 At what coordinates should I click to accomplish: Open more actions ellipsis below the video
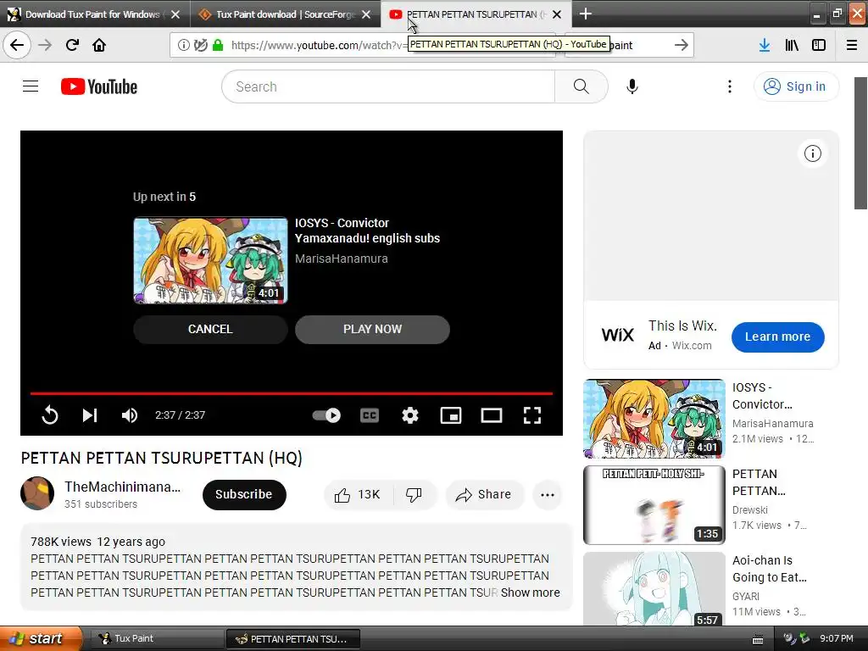[x=548, y=494]
